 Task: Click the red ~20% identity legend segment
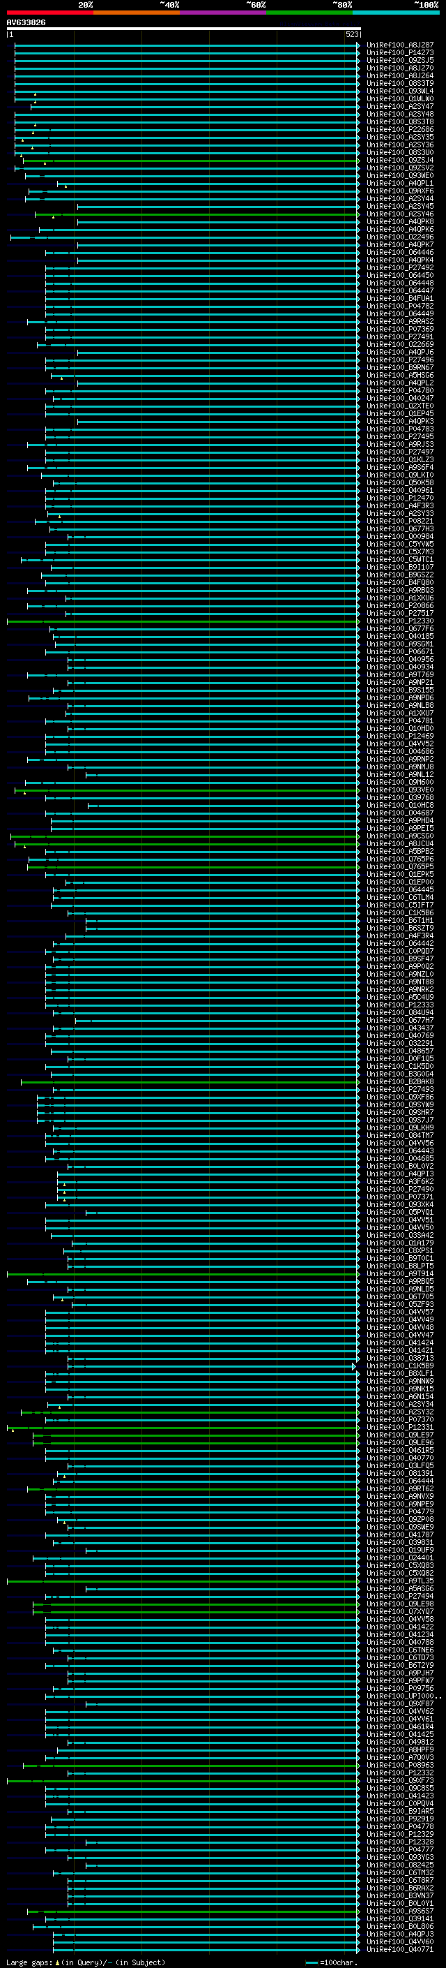pyautogui.click(x=49, y=13)
